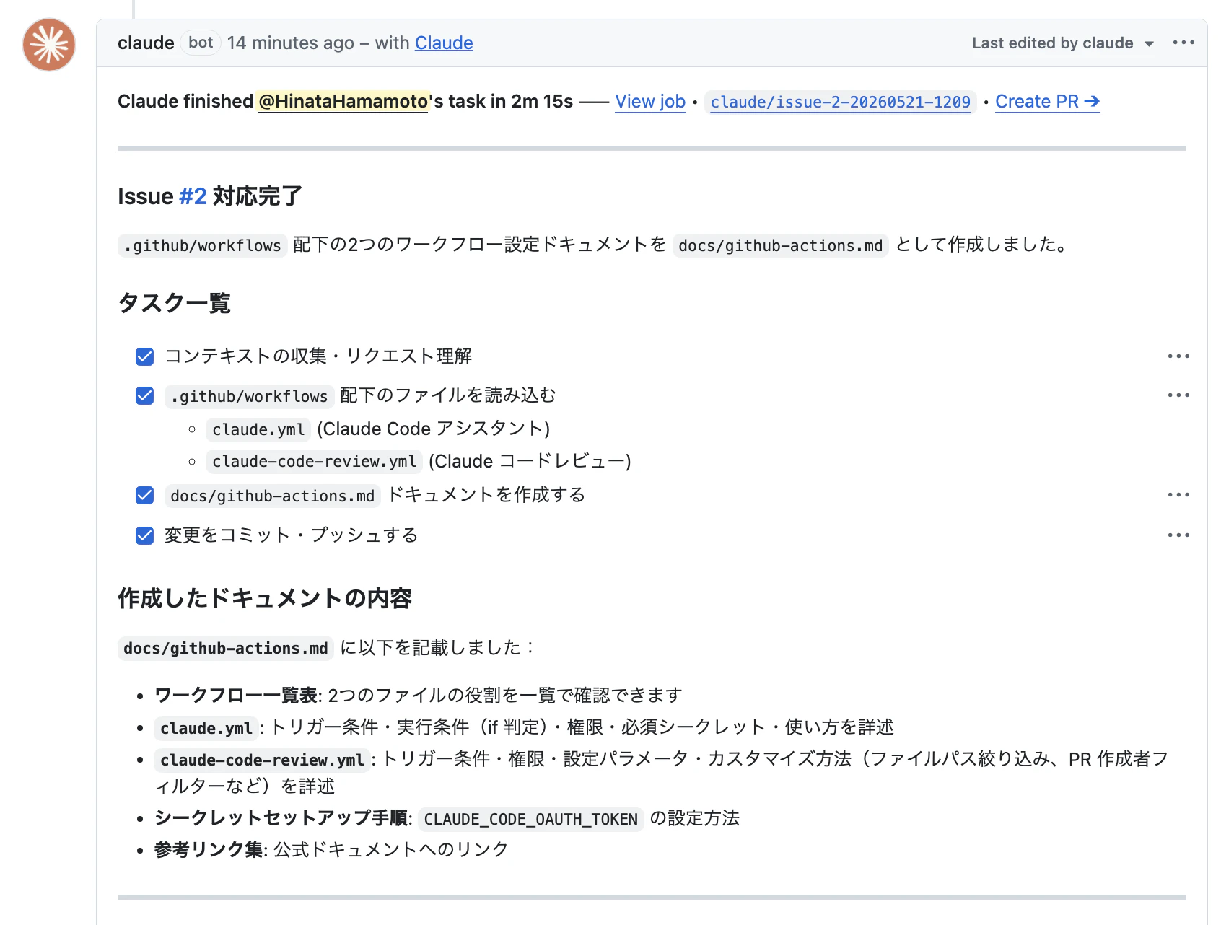
Task: Open branch link claude/issue-2-20260521-1209
Action: point(840,102)
